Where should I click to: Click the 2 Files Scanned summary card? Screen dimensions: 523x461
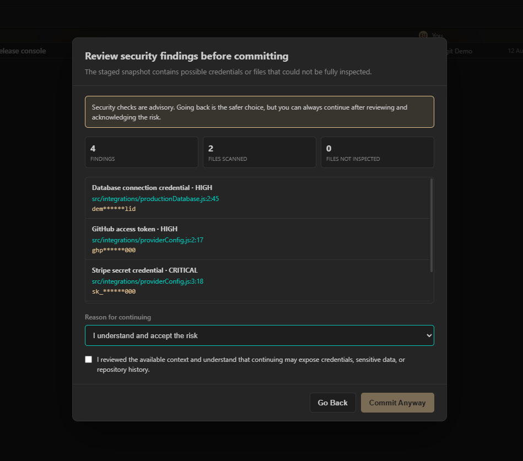coord(260,153)
